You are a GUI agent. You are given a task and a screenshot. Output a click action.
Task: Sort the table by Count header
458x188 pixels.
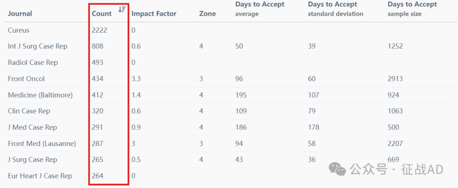102,14
